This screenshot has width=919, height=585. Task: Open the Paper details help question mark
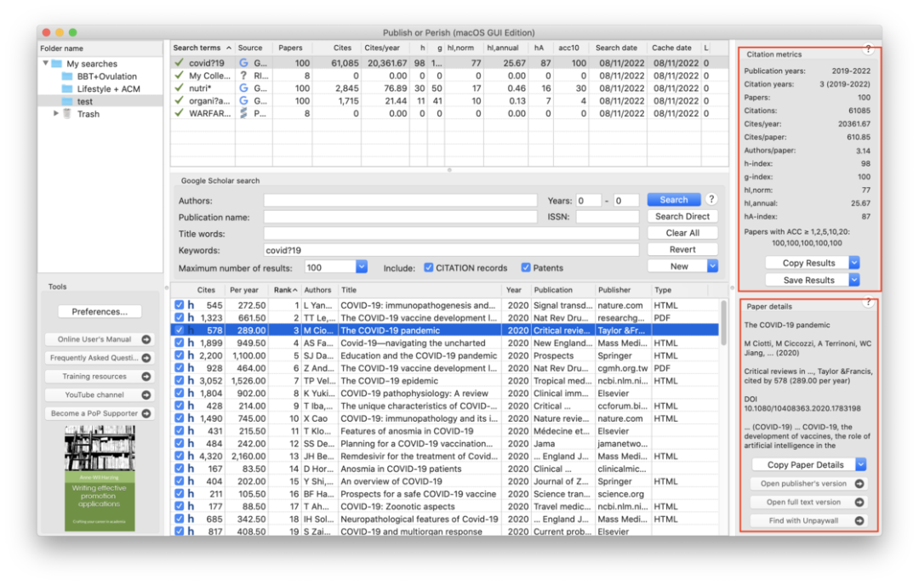[868, 302]
